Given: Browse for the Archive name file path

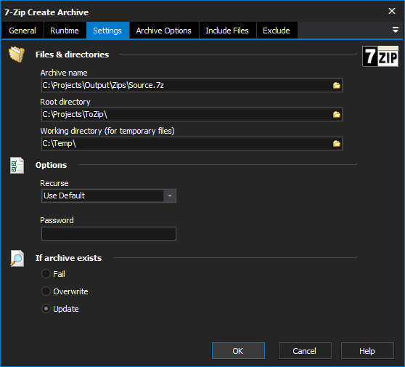Looking at the screenshot, I should point(336,85).
